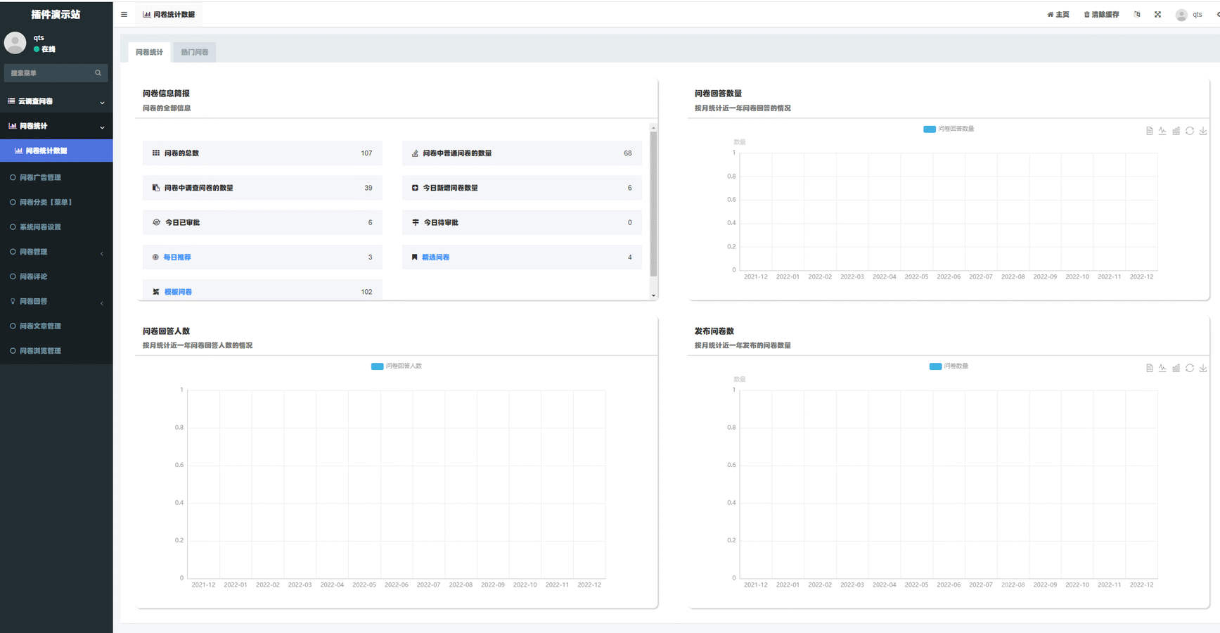Switch 发布问卷数 chart to bar view
The image size is (1220, 633).
pos(1176,368)
